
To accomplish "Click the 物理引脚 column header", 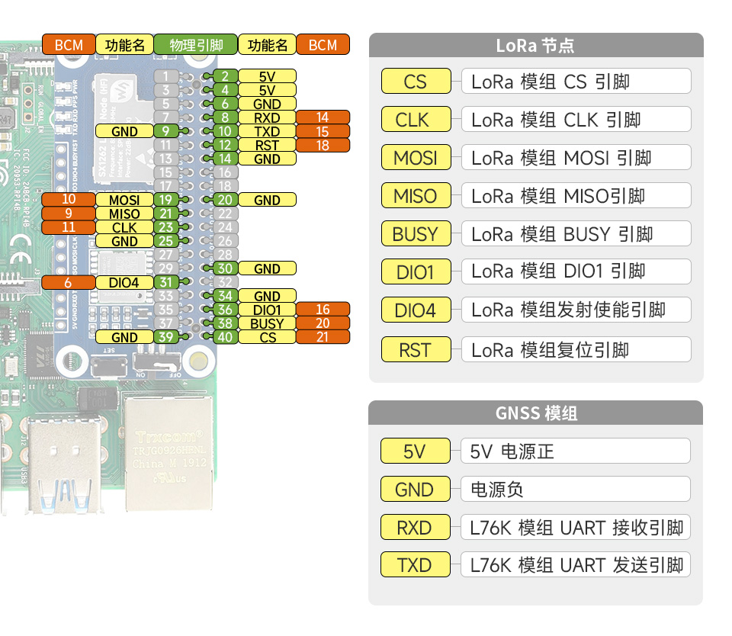I will point(196,44).
